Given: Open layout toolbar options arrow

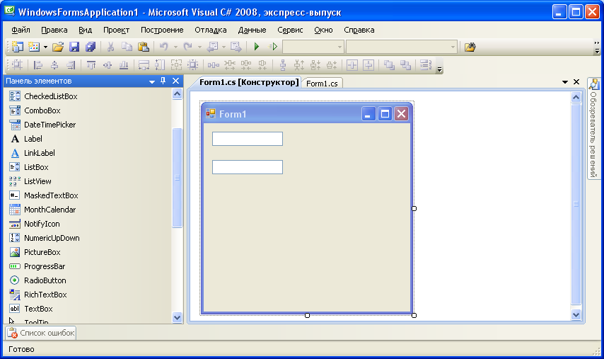Looking at the screenshot, I should pyautogui.click(x=439, y=69).
